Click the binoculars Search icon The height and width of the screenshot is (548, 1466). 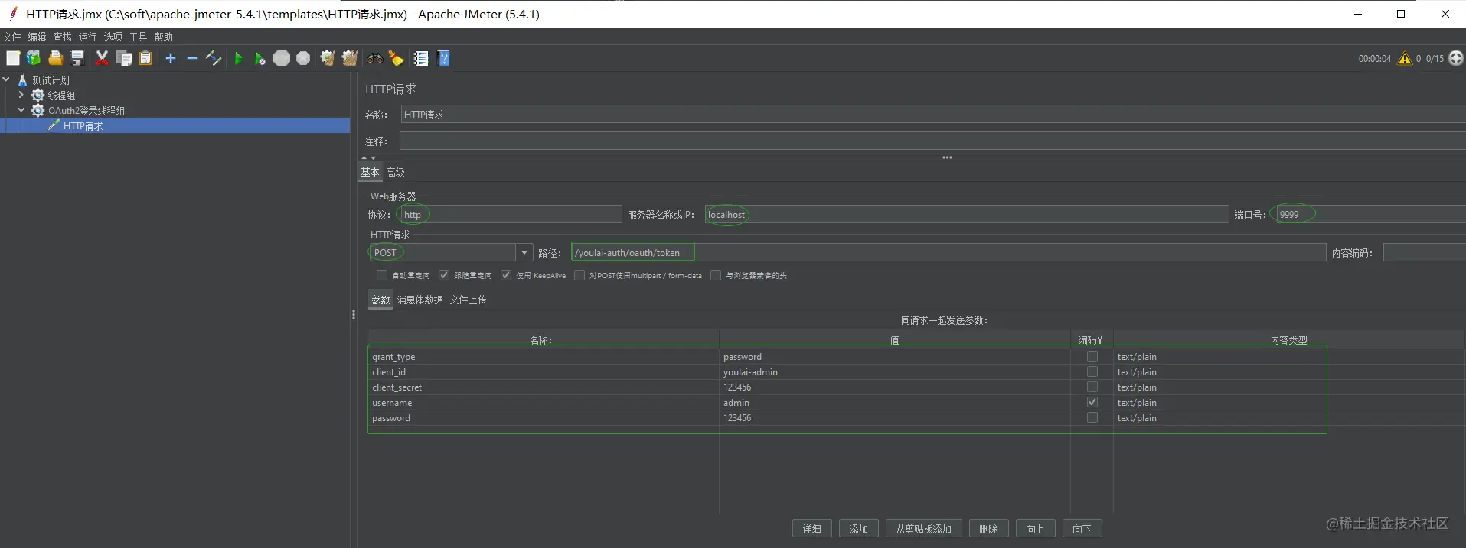pyautogui.click(x=374, y=58)
